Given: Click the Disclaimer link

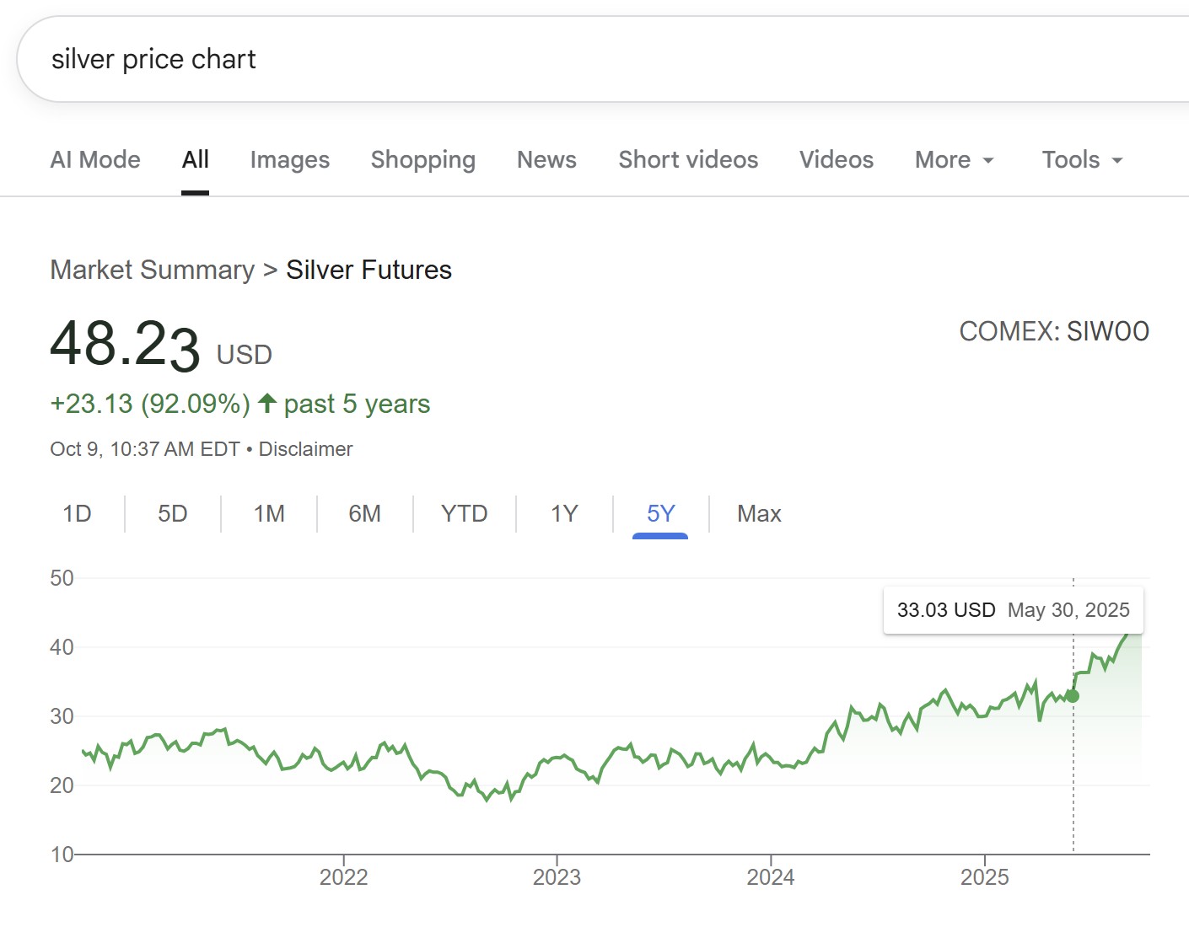Looking at the screenshot, I should (305, 449).
